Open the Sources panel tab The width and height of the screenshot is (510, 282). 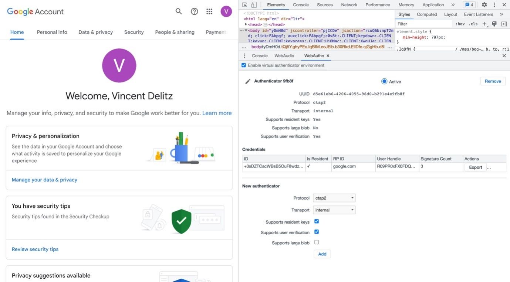325,5
